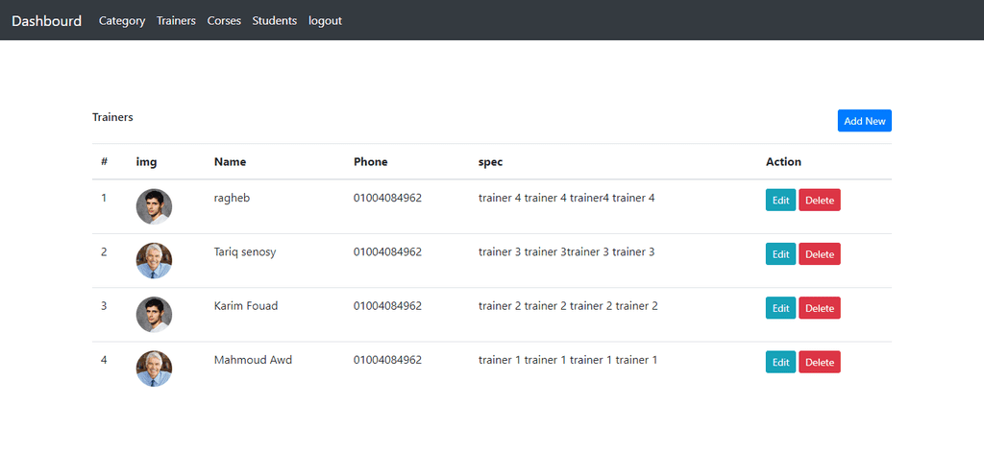This screenshot has width=984, height=476.
Task: Go to the Trainers nav link
Action: pos(177,21)
